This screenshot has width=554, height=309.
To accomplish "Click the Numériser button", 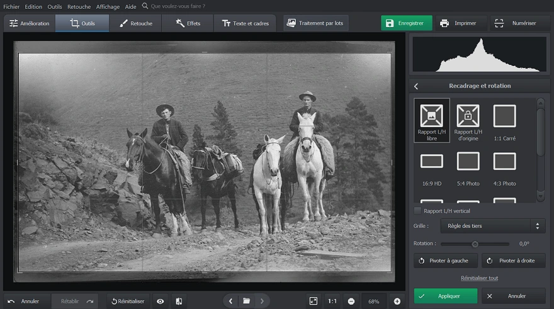I will pyautogui.click(x=518, y=23).
